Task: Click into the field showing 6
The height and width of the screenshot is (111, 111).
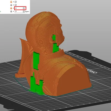Action: coord(19,8)
